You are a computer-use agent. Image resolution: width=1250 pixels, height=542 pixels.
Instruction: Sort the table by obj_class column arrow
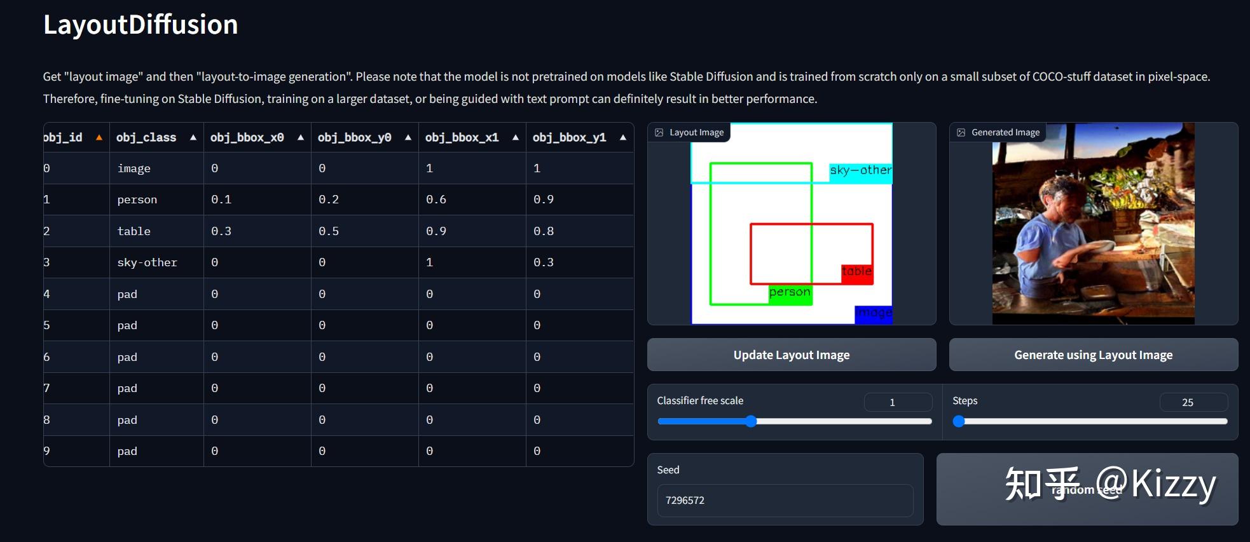click(193, 136)
